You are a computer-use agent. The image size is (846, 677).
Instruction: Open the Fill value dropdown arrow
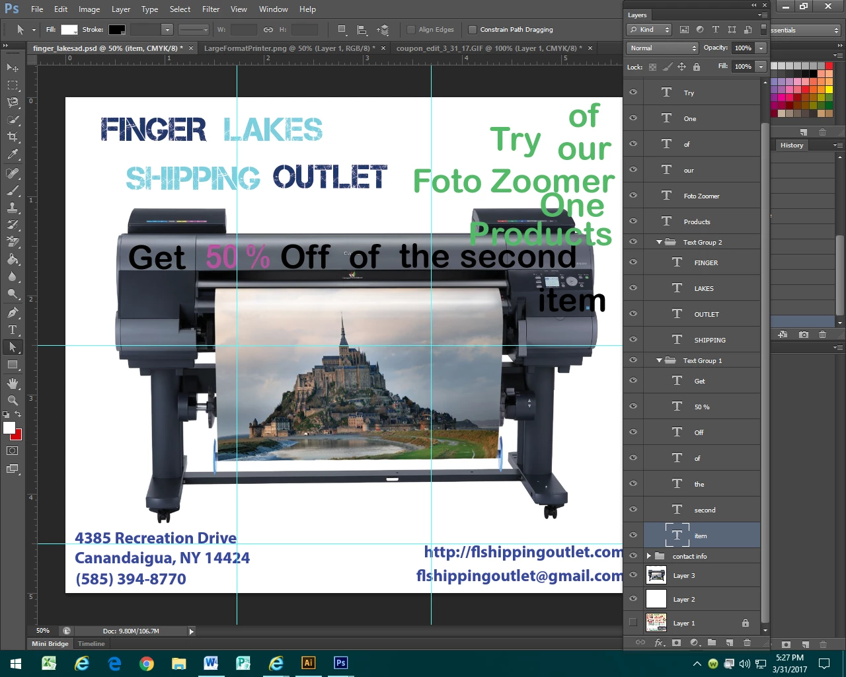761,67
